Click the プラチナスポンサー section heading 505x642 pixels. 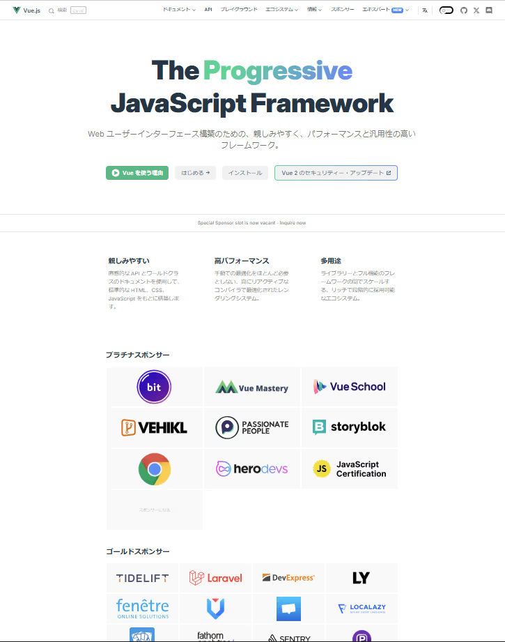[137, 355]
